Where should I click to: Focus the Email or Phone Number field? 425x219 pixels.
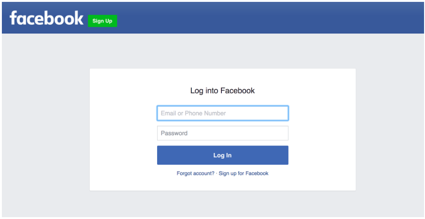[222, 113]
